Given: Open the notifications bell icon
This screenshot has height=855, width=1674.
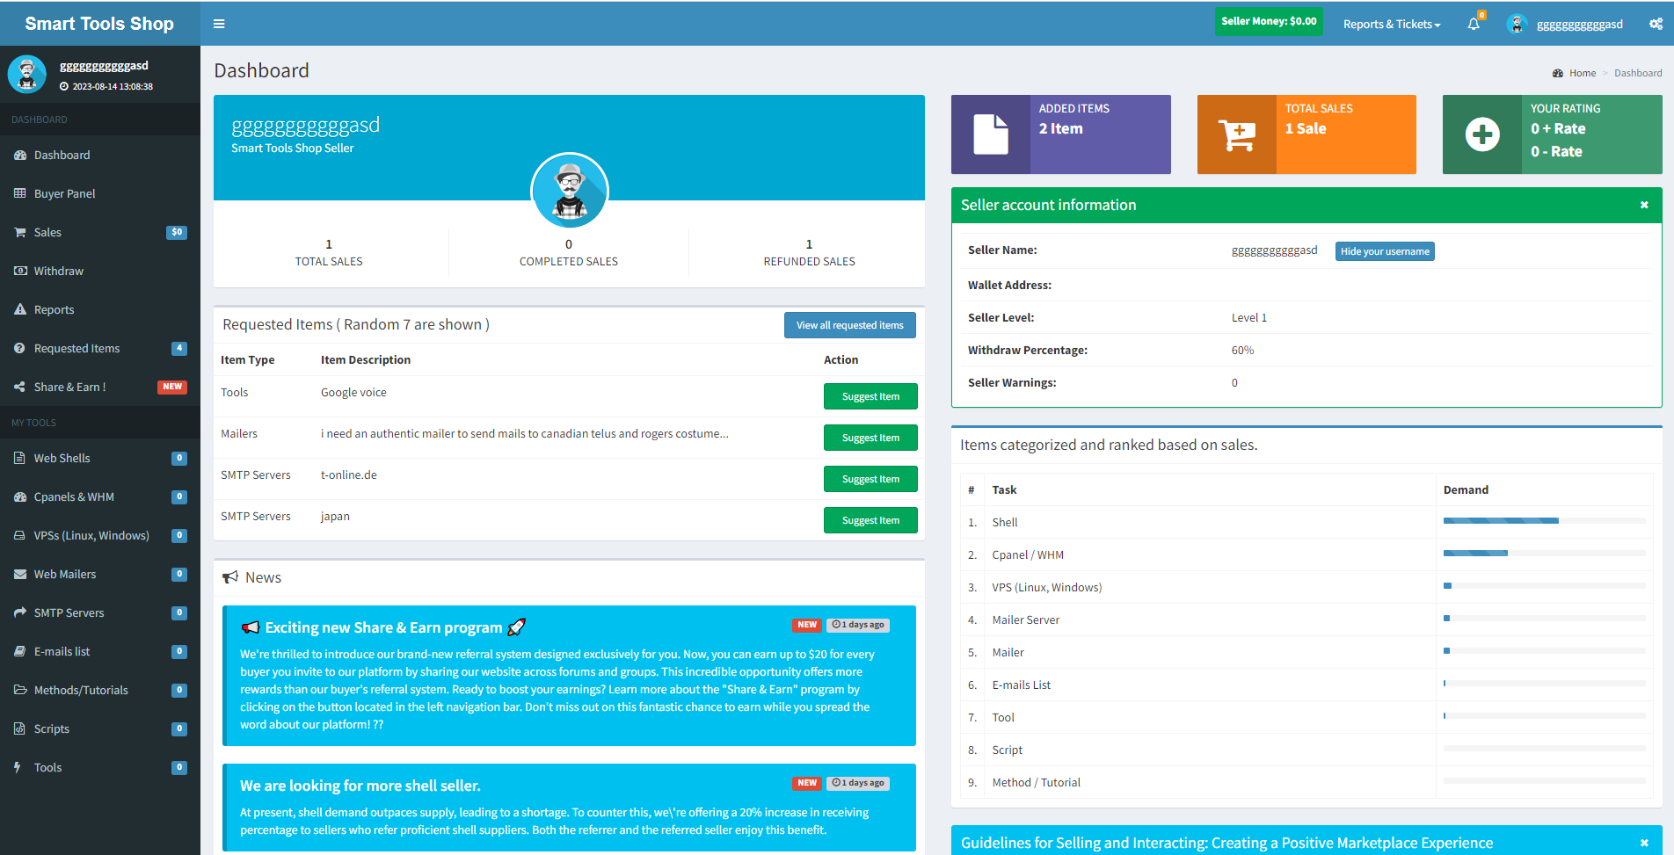Looking at the screenshot, I should tap(1474, 24).
